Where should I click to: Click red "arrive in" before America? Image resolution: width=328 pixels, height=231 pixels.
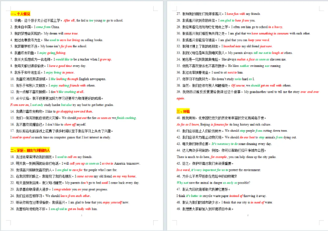[x=107, y=164]
